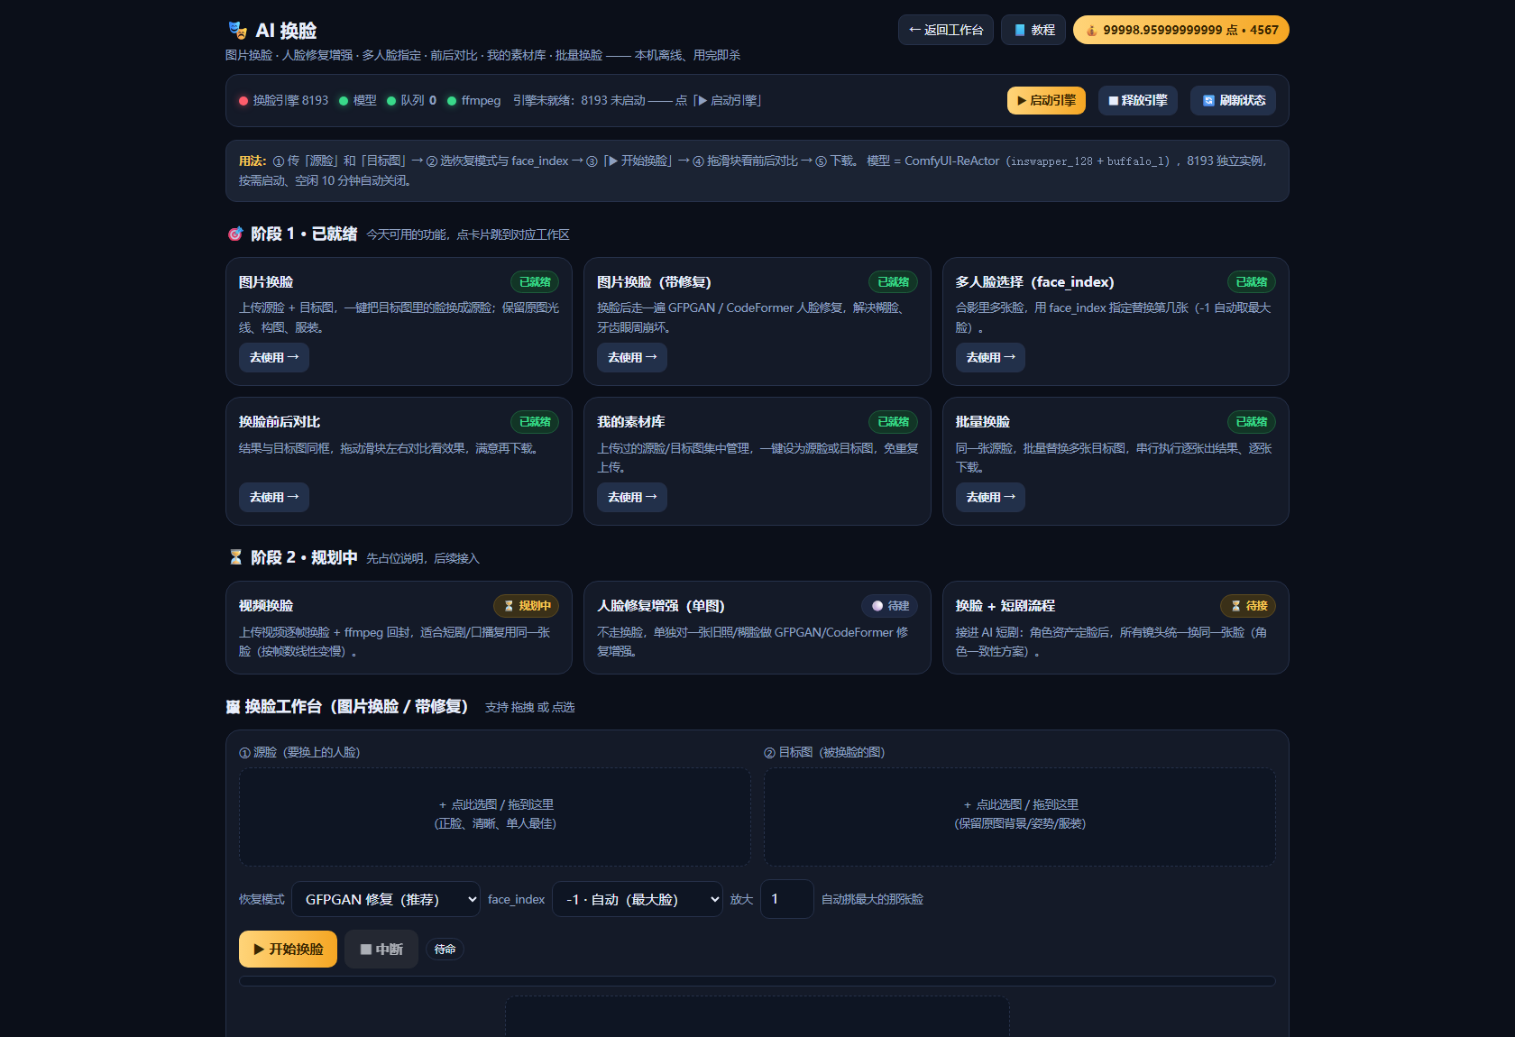This screenshot has height=1037, width=1515.
Task: Click the green status dot beside ffmpeg
Action: click(452, 101)
